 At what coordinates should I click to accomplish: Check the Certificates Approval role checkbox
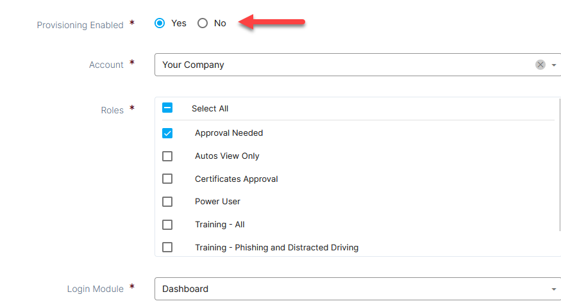[167, 179]
